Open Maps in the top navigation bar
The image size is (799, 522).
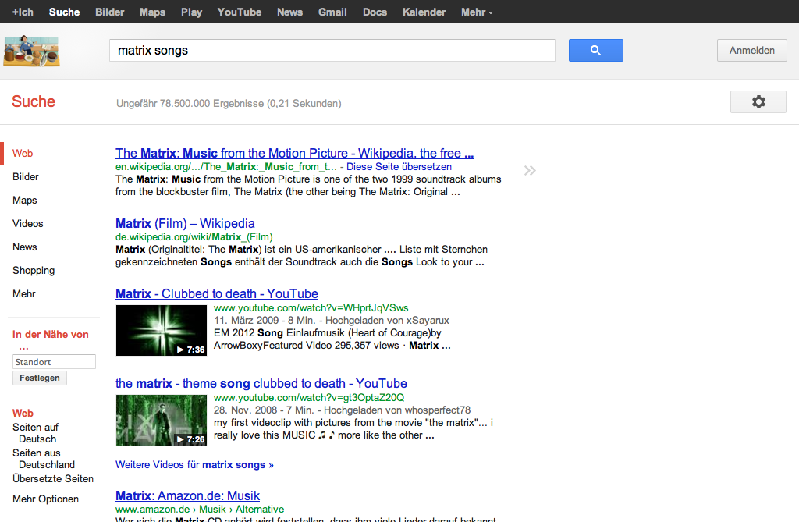[x=152, y=12]
